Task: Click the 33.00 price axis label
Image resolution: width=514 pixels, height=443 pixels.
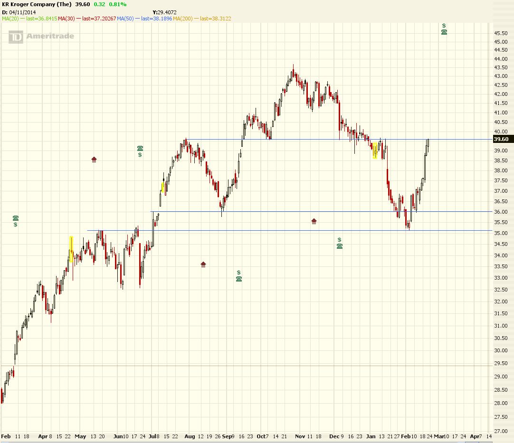Action: click(x=501, y=278)
